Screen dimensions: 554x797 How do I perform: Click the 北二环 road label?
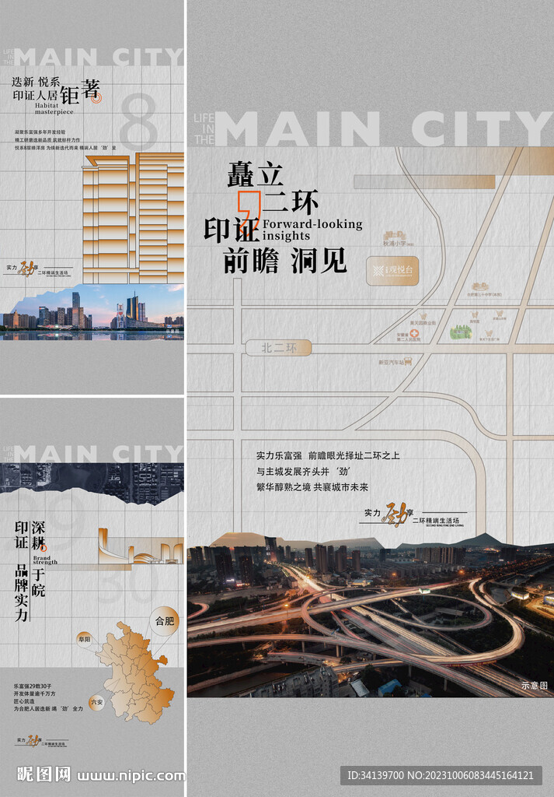[x=278, y=348]
